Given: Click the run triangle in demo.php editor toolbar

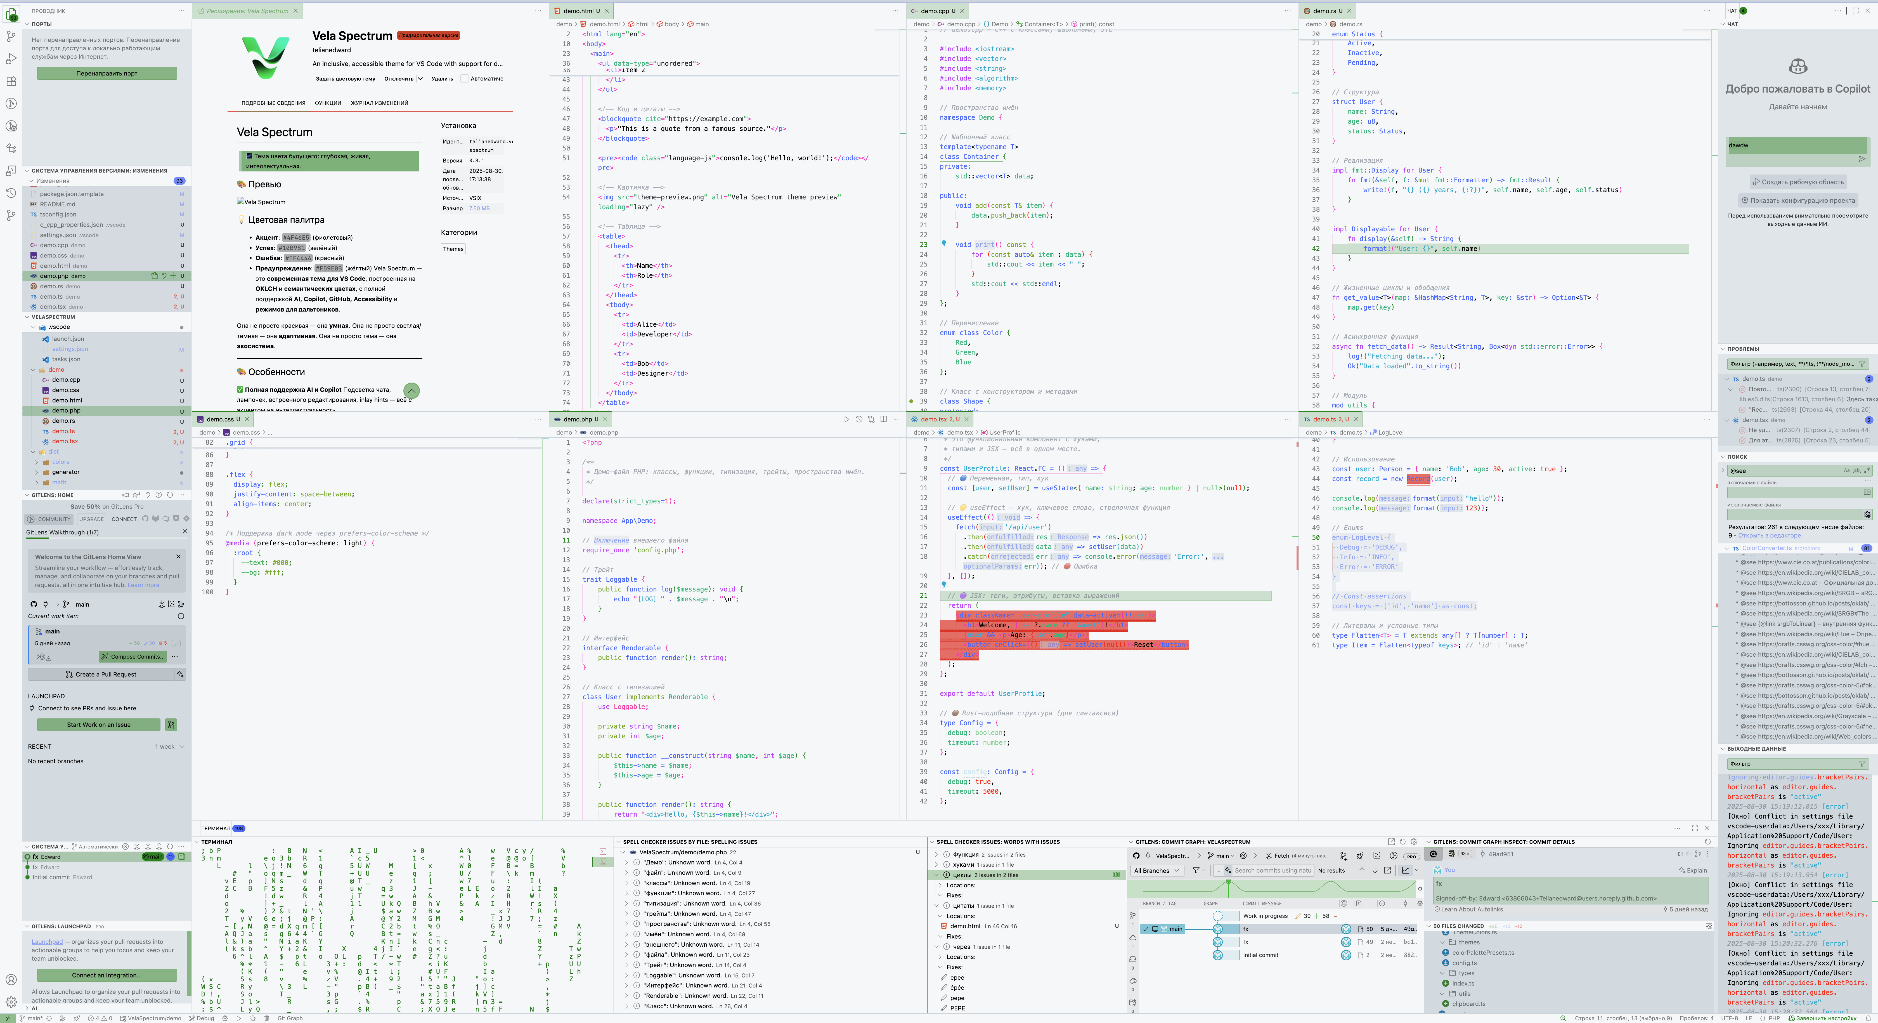Looking at the screenshot, I should [x=846, y=419].
